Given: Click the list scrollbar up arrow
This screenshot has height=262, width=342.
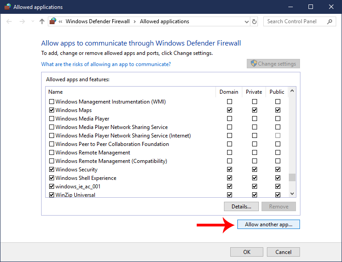Looking at the screenshot, I should (x=292, y=91).
